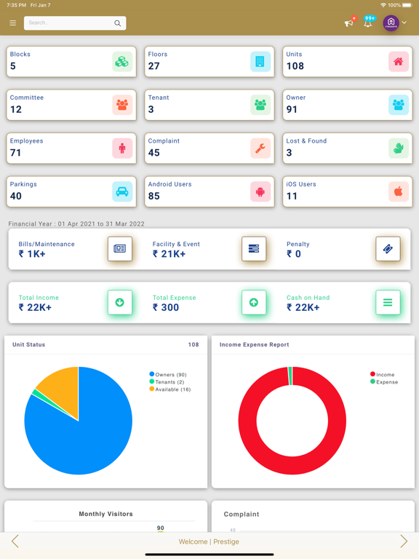419x559 pixels.
Task: Click the Unit Status panel title
Action: [x=29, y=344]
